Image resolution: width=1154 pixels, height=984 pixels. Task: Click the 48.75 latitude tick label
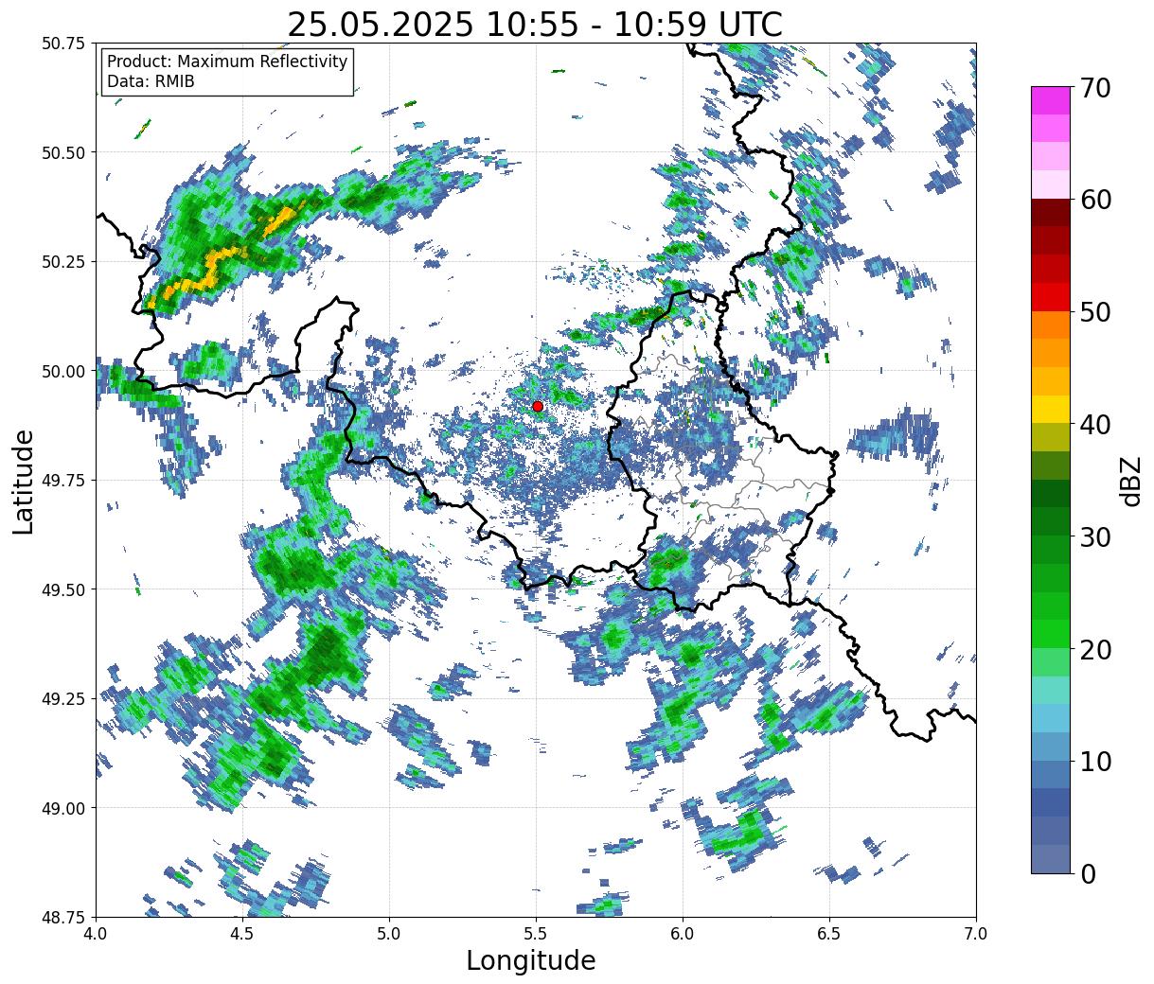[62, 917]
